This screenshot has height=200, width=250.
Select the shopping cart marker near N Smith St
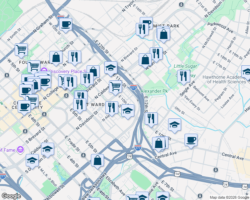tap(21, 50)
